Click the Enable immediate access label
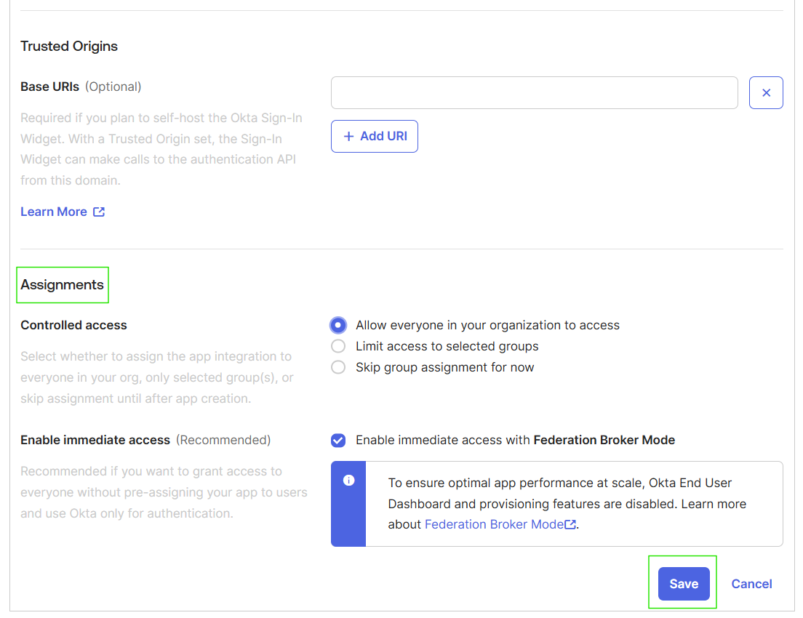The image size is (803, 618). coord(95,440)
